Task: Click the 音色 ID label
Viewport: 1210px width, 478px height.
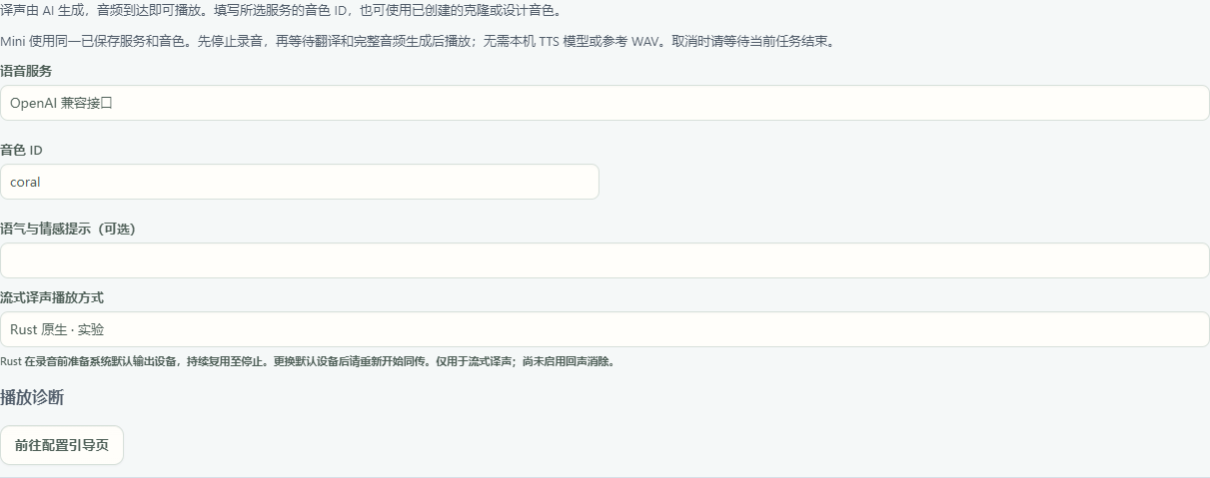Action: coord(21,150)
